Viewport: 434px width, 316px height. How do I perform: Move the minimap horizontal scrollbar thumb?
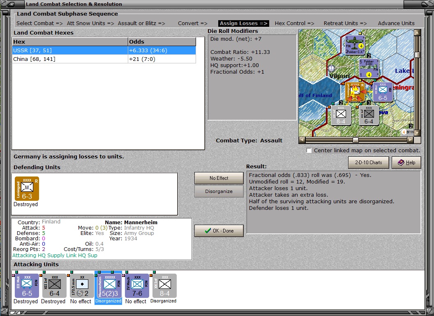coord(356,140)
